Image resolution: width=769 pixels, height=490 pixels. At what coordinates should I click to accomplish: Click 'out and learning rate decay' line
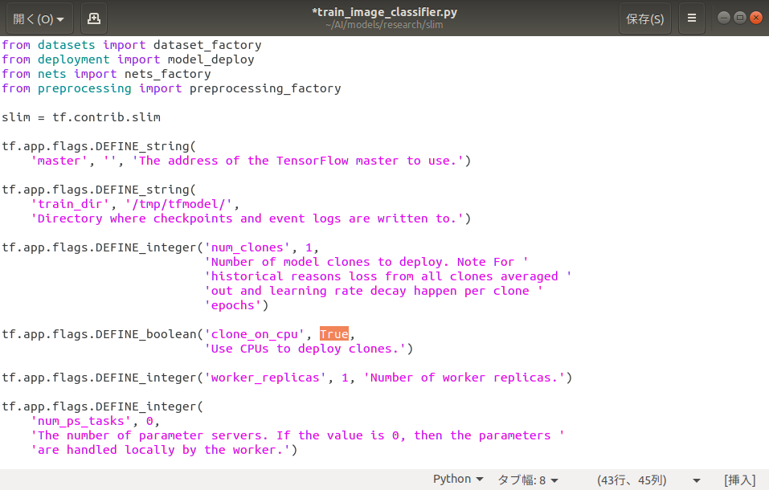click(374, 291)
